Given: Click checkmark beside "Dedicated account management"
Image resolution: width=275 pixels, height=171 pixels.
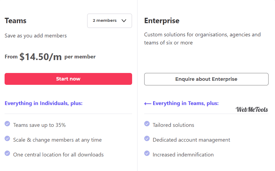Looking at the screenshot, I should [147, 138].
